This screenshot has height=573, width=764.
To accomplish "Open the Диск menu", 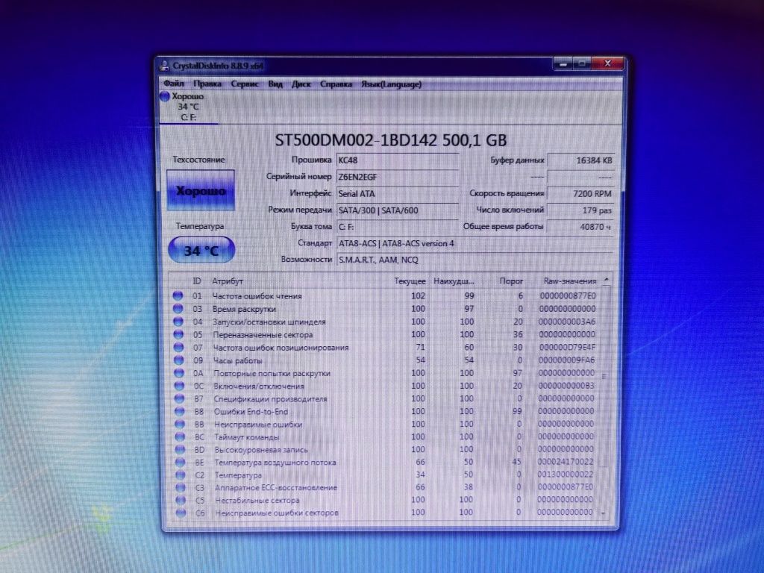I will tap(301, 84).
